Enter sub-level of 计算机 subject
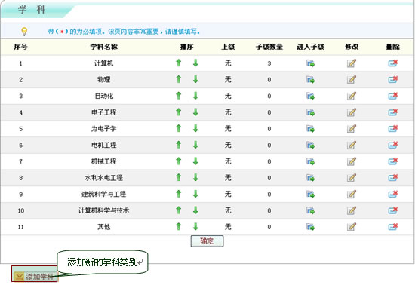This screenshot has width=418, height=285. pyautogui.click(x=311, y=63)
